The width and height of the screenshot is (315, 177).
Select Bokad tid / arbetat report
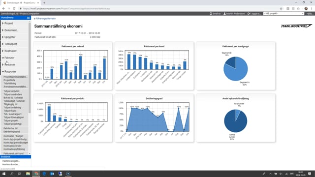click(x=13, y=98)
